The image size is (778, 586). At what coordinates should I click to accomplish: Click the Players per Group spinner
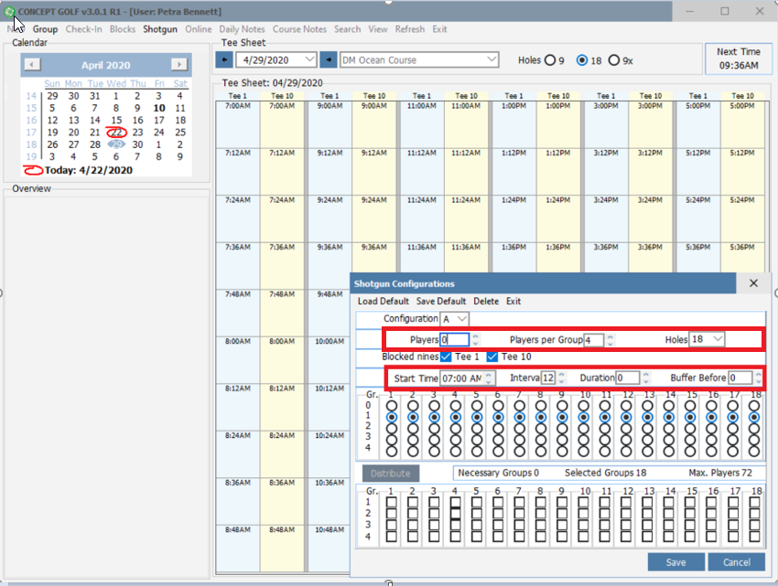[611, 340]
